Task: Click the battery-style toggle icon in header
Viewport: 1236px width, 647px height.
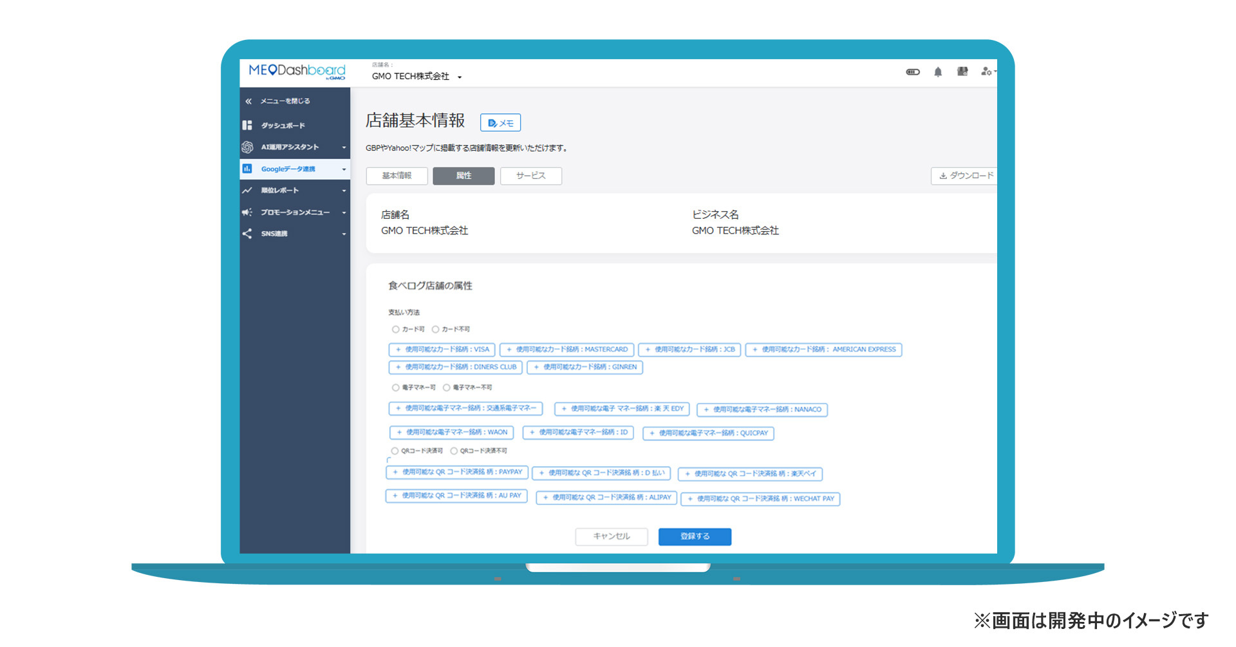Action: click(912, 72)
